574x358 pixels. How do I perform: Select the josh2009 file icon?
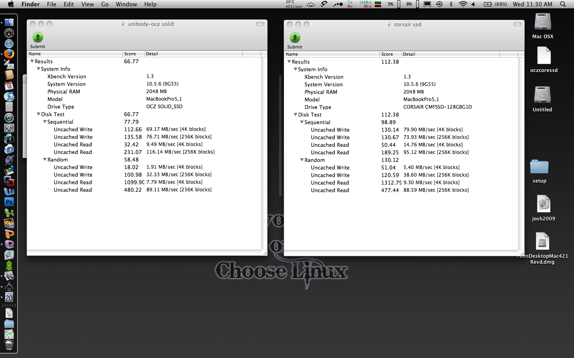point(544,204)
